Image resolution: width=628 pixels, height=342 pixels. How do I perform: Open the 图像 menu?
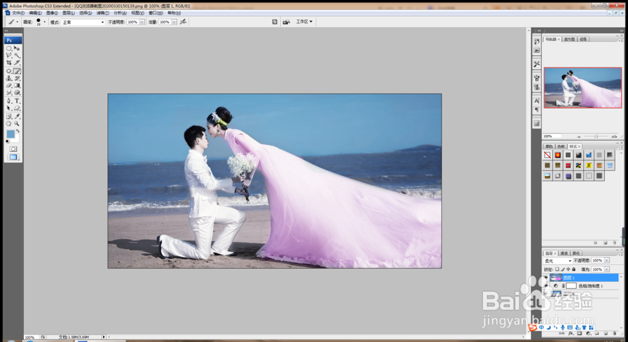pyautogui.click(x=51, y=13)
